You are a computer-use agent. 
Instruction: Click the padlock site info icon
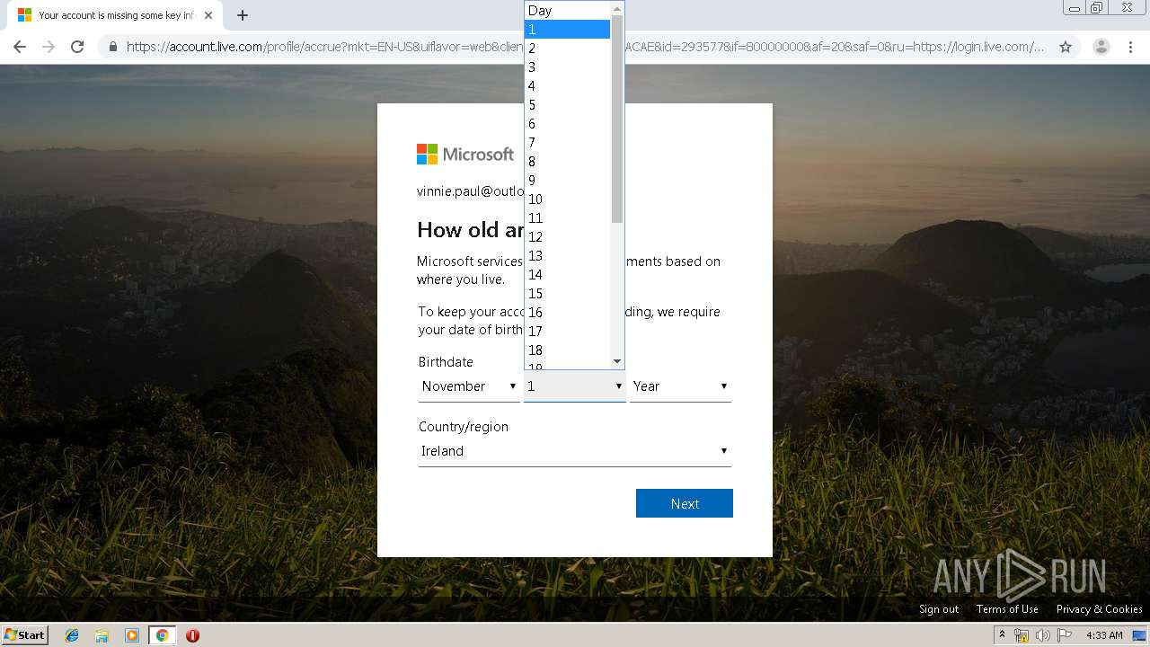coord(113,47)
